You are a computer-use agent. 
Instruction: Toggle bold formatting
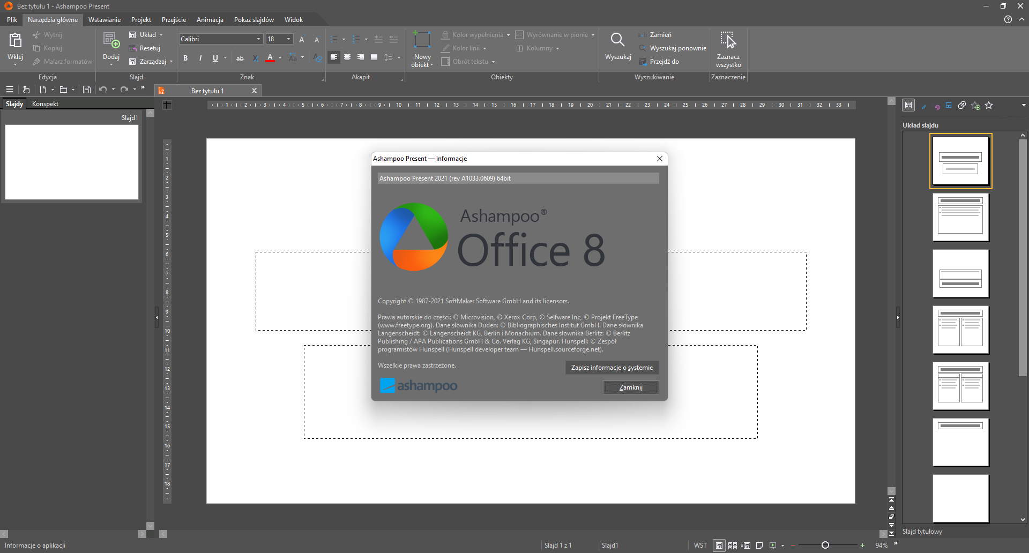(x=185, y=58)
